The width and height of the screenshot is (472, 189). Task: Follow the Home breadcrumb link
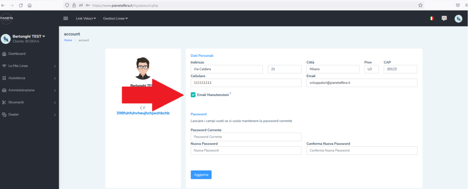[x=68, y=40]
